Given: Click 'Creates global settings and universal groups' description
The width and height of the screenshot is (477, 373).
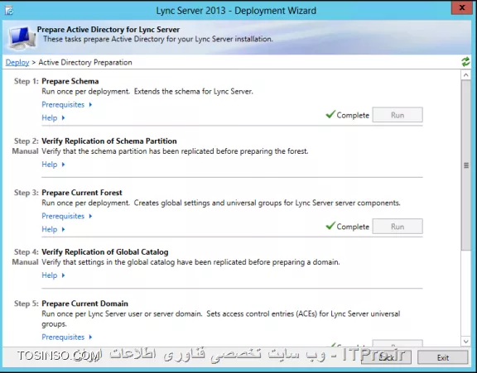Looking at the screenshot, I should click(x=267, y=203).
